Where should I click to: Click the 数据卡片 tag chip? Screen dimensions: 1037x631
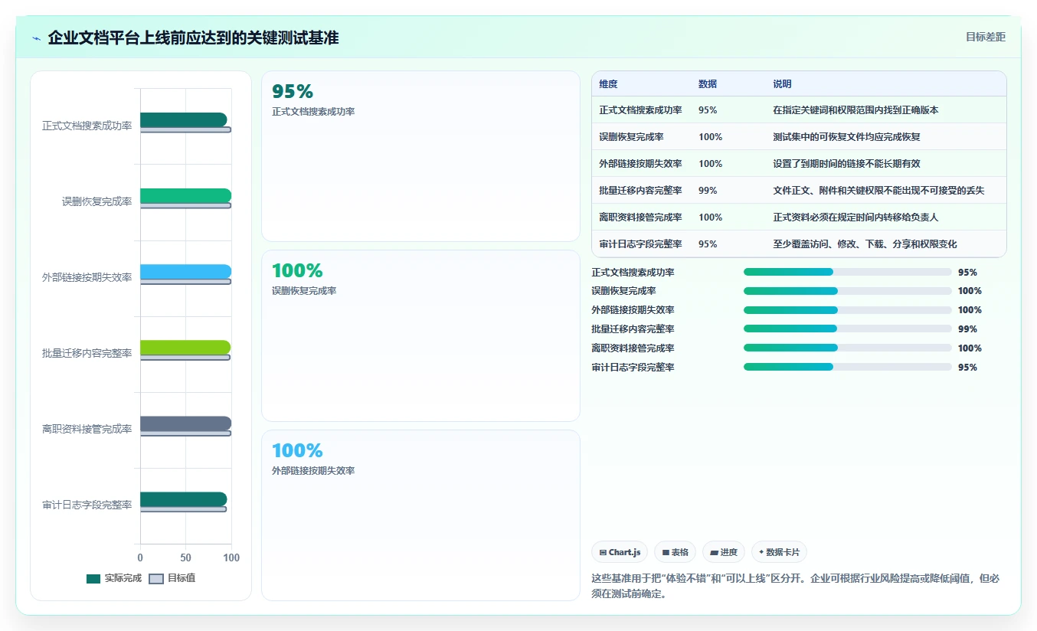click(779, 552)
